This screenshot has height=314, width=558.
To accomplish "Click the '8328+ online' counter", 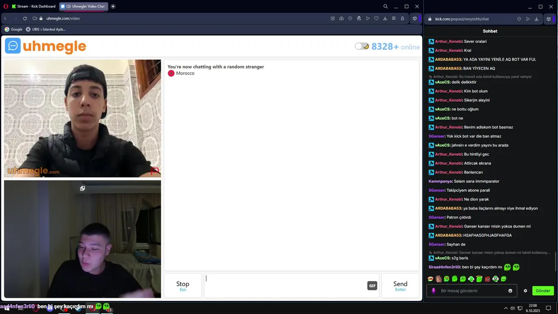I will pyautogui.click(x=395, y=47).
